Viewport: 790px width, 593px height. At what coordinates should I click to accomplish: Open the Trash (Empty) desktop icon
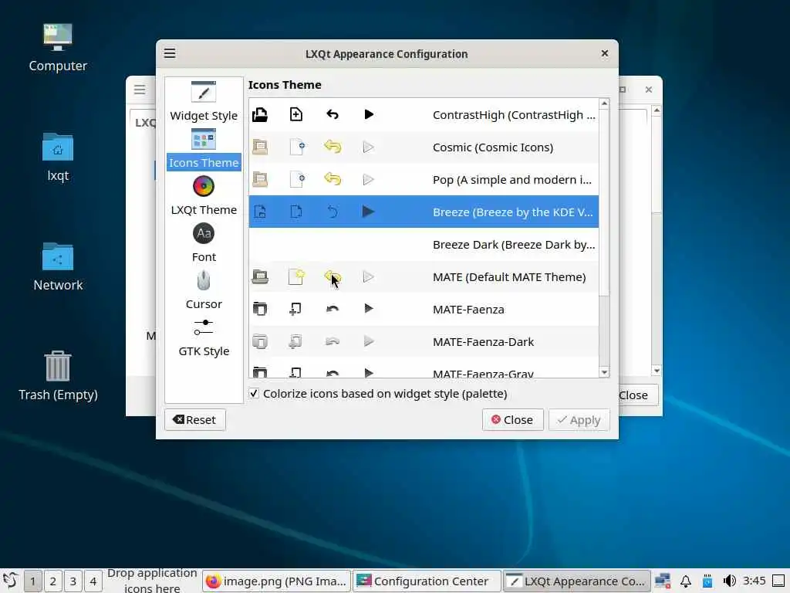(58, 376)
